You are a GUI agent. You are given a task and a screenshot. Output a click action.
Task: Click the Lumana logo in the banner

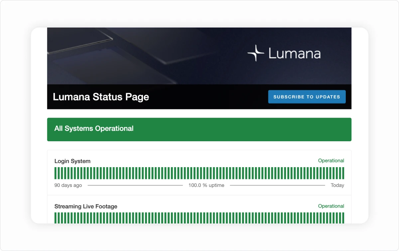[x=284, y=53]
